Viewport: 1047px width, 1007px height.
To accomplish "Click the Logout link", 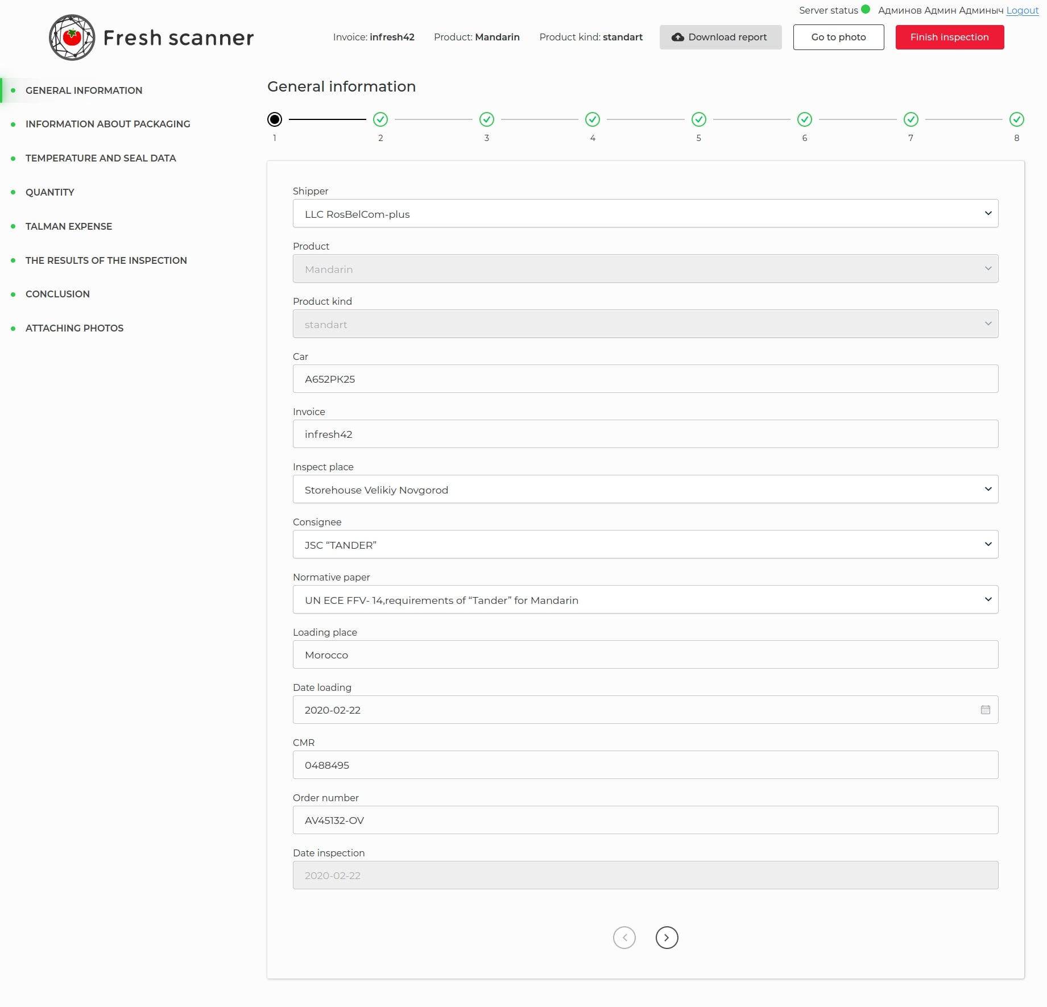I will pos(1022,10).
